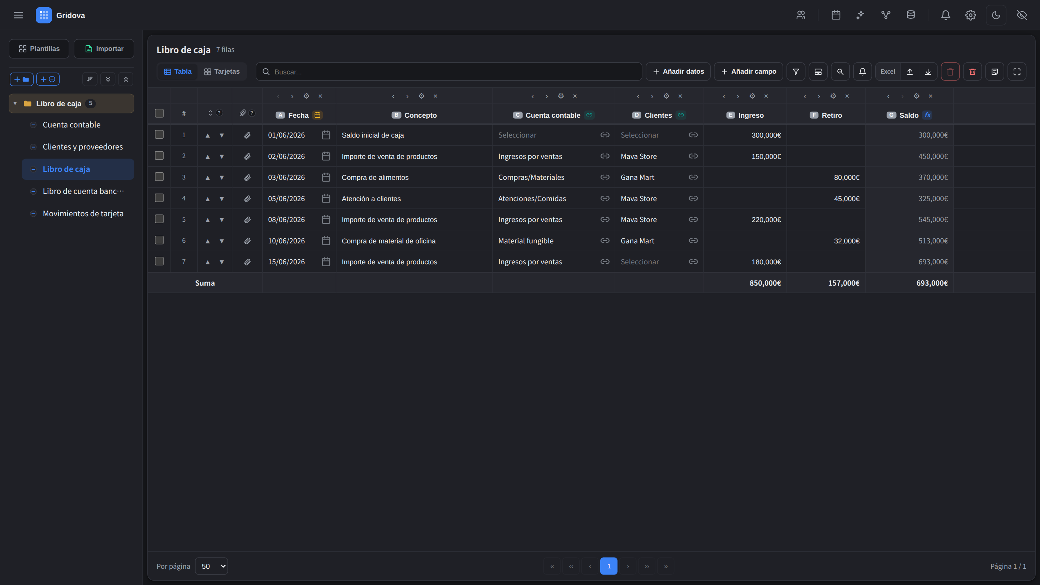Enter fullscreen mode

tap(1017, 71)
